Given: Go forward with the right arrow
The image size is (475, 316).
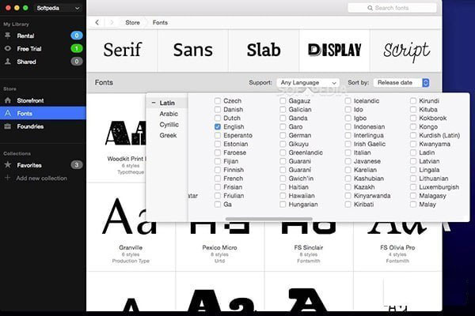Looking at the screenshot, I should [112, 22].
